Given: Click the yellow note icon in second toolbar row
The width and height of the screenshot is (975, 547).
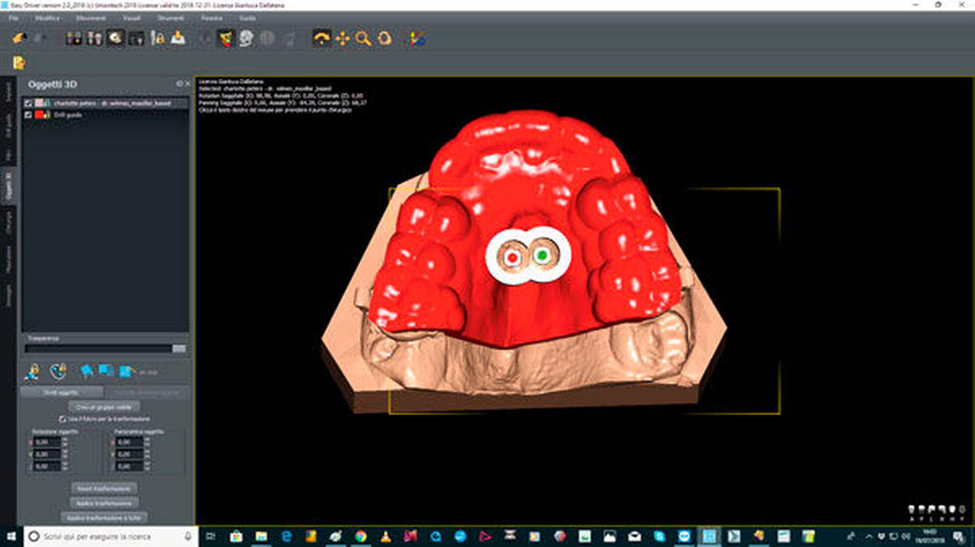Looking at the screenshot, I should pyautogui.click(x=19, y=63).
